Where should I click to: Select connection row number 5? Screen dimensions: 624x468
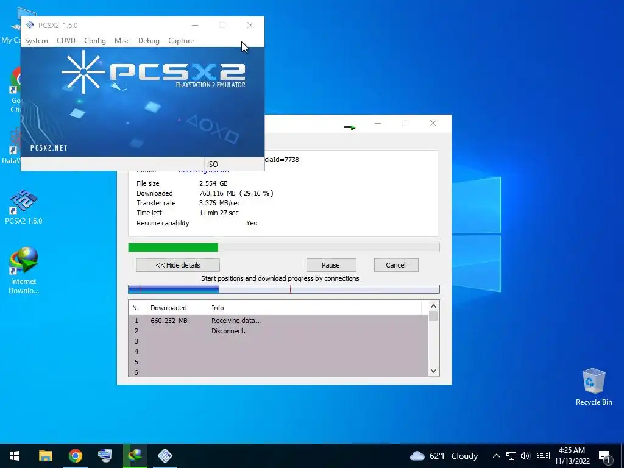pyautogui.click(x=278, y=362)
